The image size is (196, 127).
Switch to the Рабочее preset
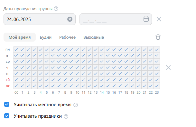point(67,37)
